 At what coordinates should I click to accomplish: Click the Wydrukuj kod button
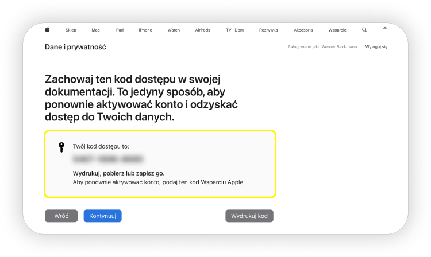tap(249, 216)
